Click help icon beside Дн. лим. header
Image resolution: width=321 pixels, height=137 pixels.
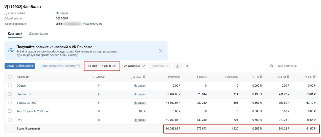144,77
